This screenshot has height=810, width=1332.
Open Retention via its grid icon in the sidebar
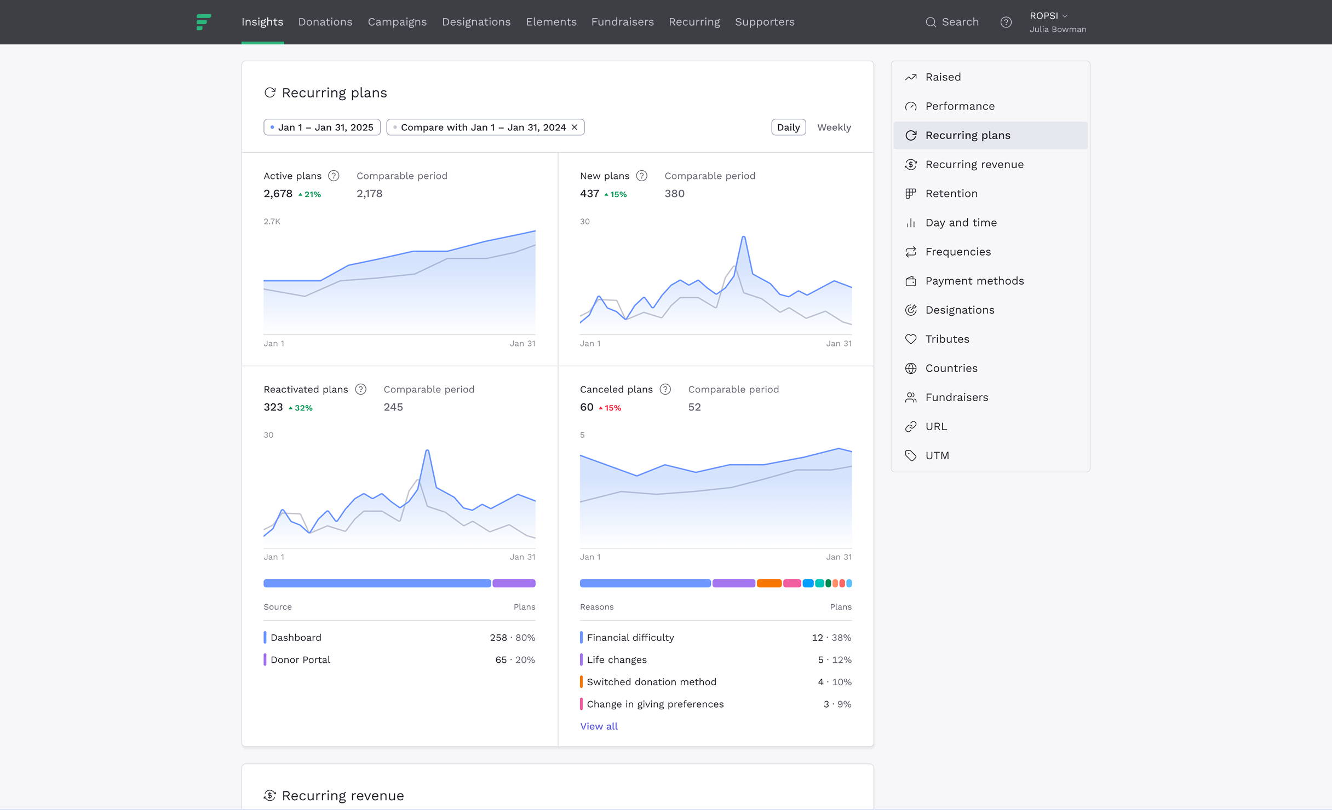coord(911,194)
